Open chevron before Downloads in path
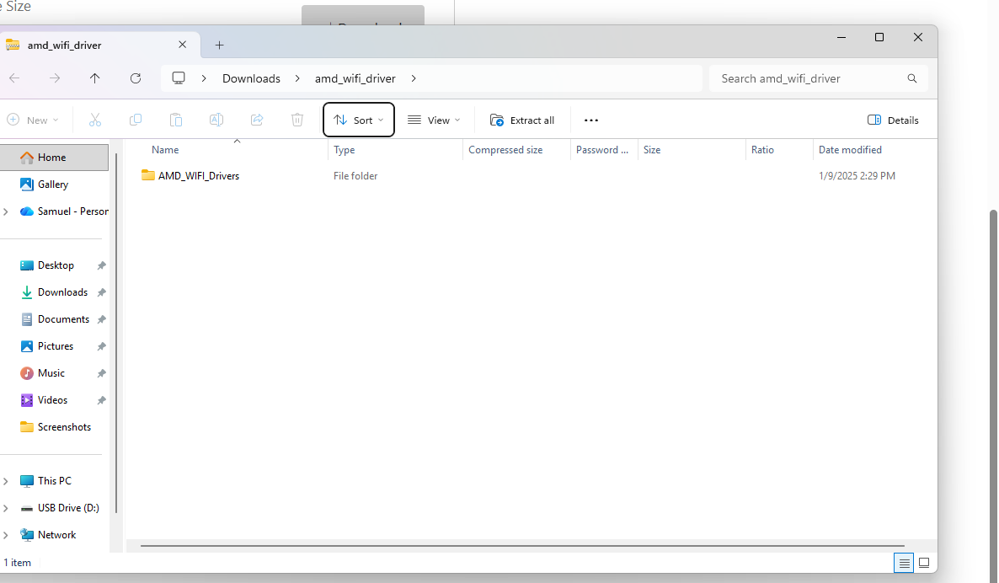The image size is (999, 583). (204, 78)
